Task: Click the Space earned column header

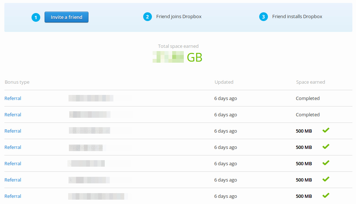Action: (x=310, y=82)
